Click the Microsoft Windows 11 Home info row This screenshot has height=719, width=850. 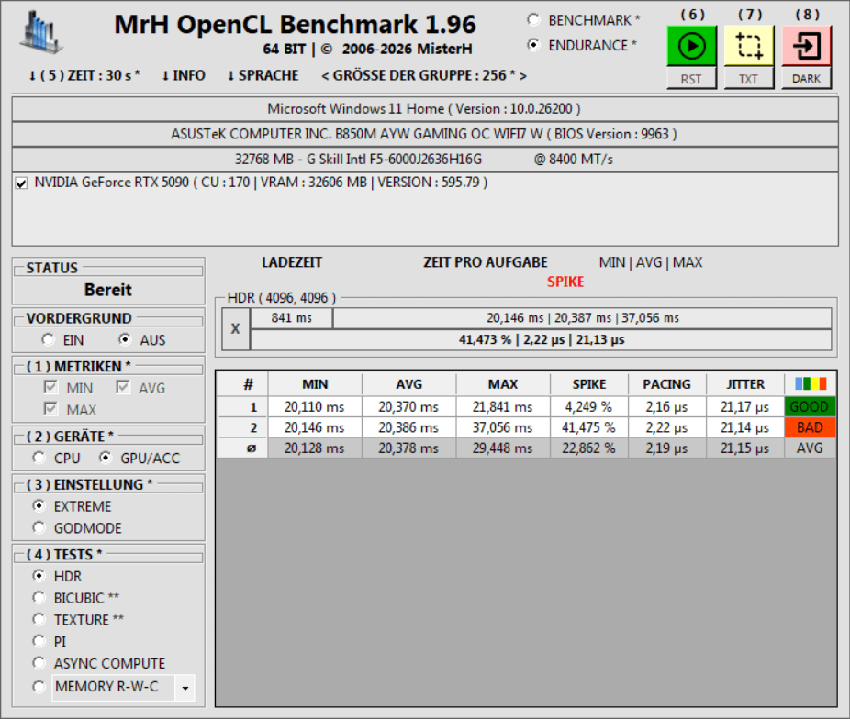pos(425,109)
